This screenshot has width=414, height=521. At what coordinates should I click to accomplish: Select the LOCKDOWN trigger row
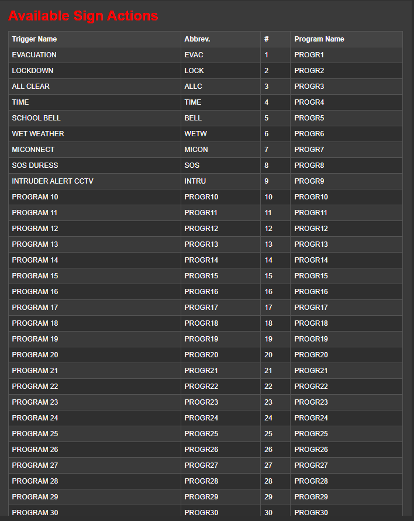point(33,71)
